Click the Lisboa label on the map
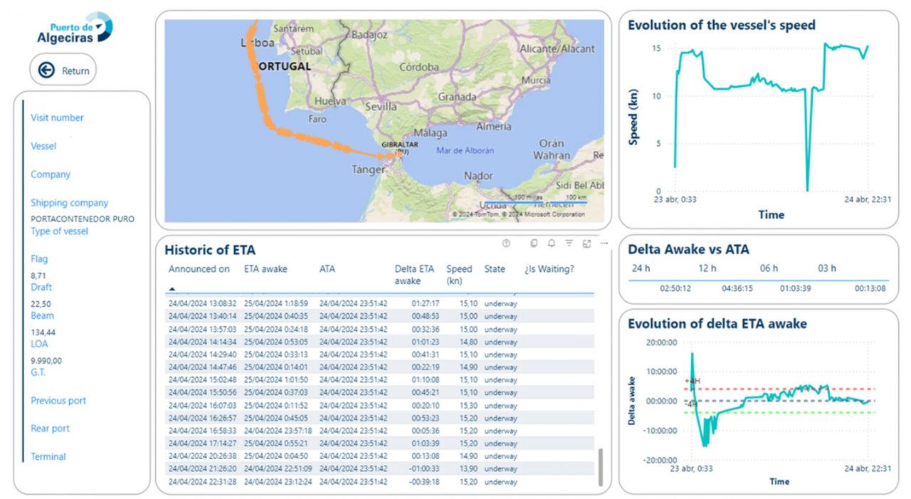The height and width of the screenshot is (499, 911). pos(258,43)
